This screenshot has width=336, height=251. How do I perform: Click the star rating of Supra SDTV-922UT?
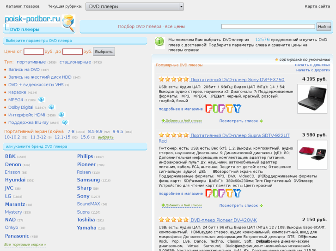tap(174, 135)
